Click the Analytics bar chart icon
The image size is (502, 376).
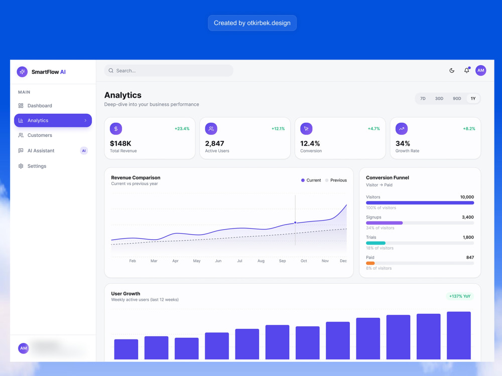(x=21, y=120)
